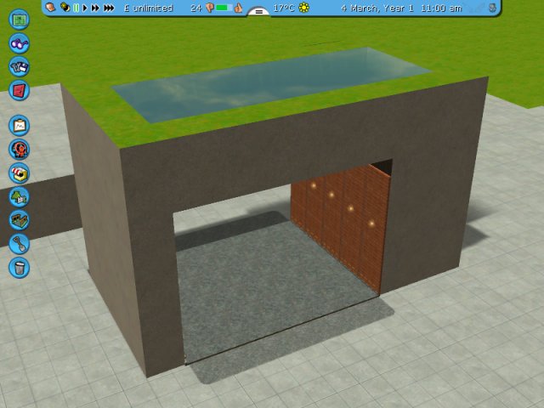Open the scenery trees and fence icon
Image resolution: width=544 pixels, height=408 pixels.
pyautogui.click(x=19, y=196)
